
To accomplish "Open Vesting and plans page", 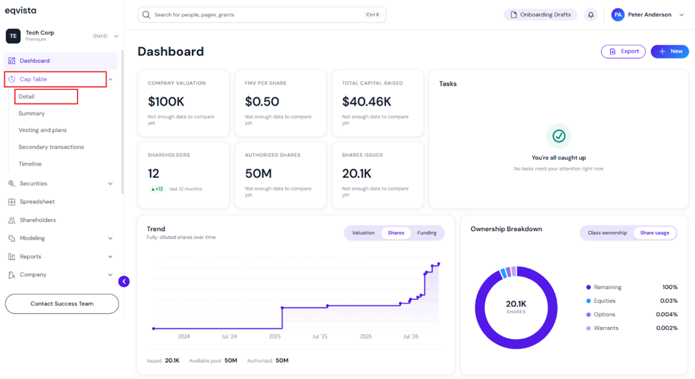I will point(43,131).
